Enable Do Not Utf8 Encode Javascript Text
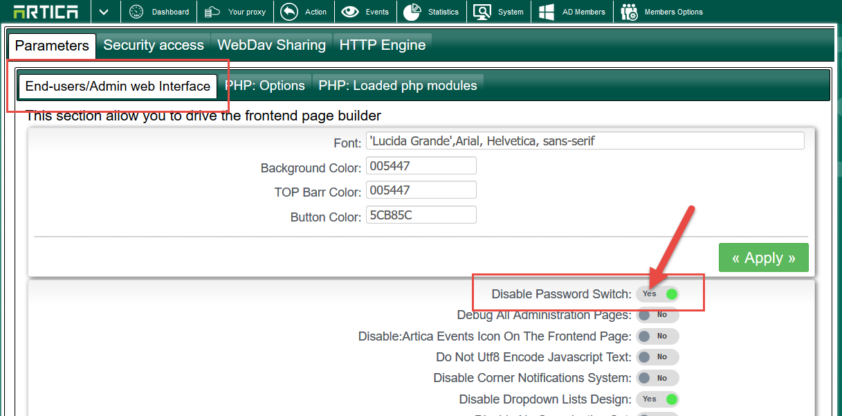Viewport: 842px width, 416px height. click(x=657, y=357)
